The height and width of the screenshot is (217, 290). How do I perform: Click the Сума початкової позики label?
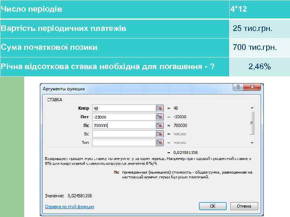coord(49,47)
